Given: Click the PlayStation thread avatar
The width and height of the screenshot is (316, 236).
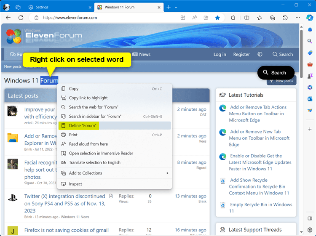Looking at the screenshot, I should click(x=13, y=198).
